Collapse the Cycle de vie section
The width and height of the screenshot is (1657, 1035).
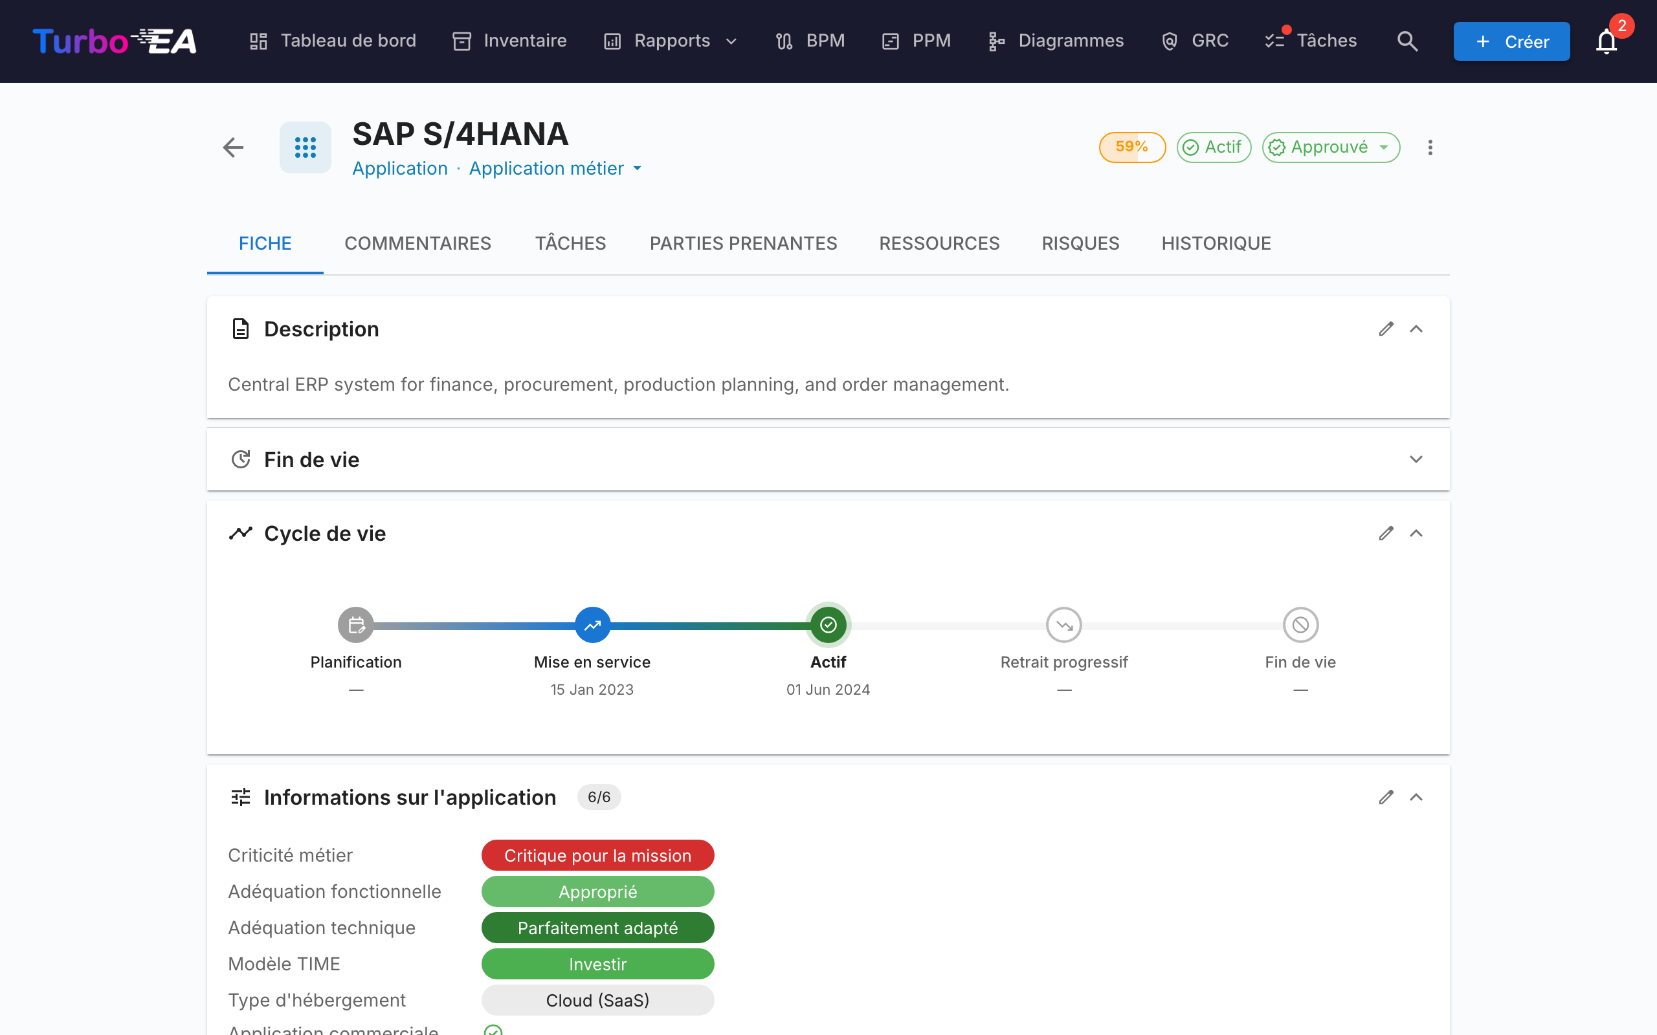(1416, 533)
